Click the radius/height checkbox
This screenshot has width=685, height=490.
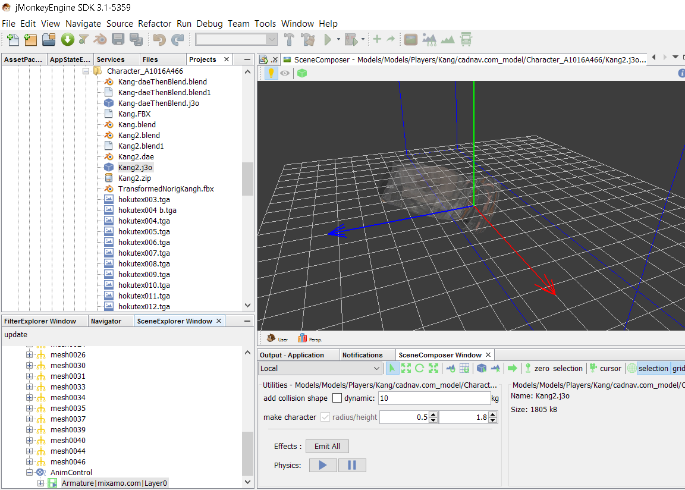coord(325,417)
